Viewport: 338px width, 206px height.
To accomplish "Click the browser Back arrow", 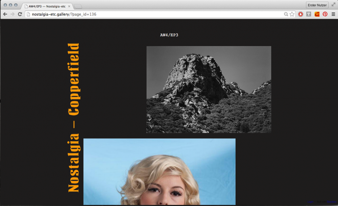I will tap(5, 14).
